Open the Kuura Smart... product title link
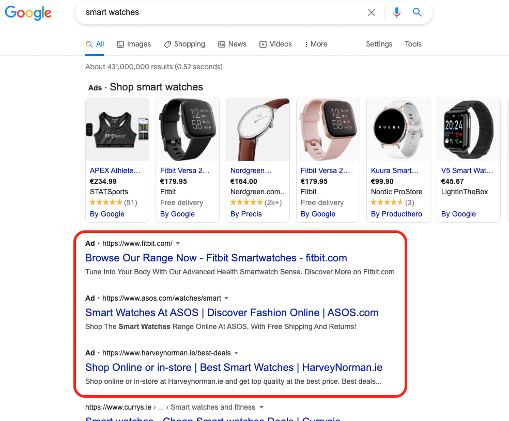 coord(395,171)
